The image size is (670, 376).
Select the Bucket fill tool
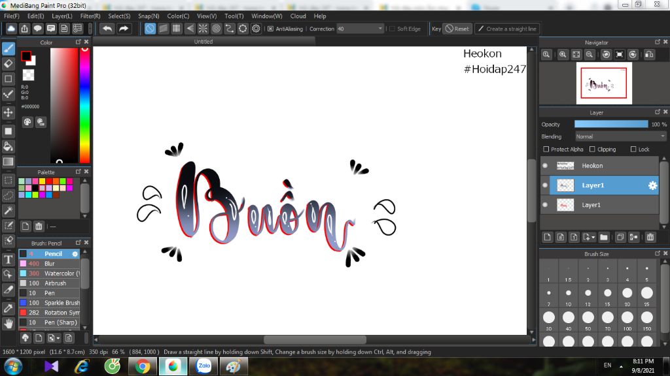tap(8, 147)
